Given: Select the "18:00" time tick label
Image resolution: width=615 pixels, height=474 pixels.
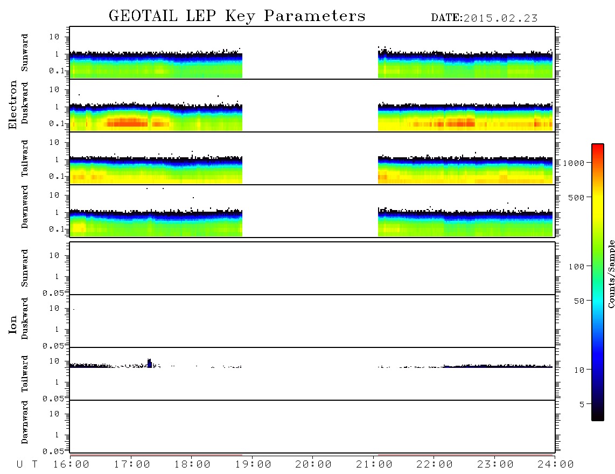Looking at the screenshot, I should coord(193,465).
